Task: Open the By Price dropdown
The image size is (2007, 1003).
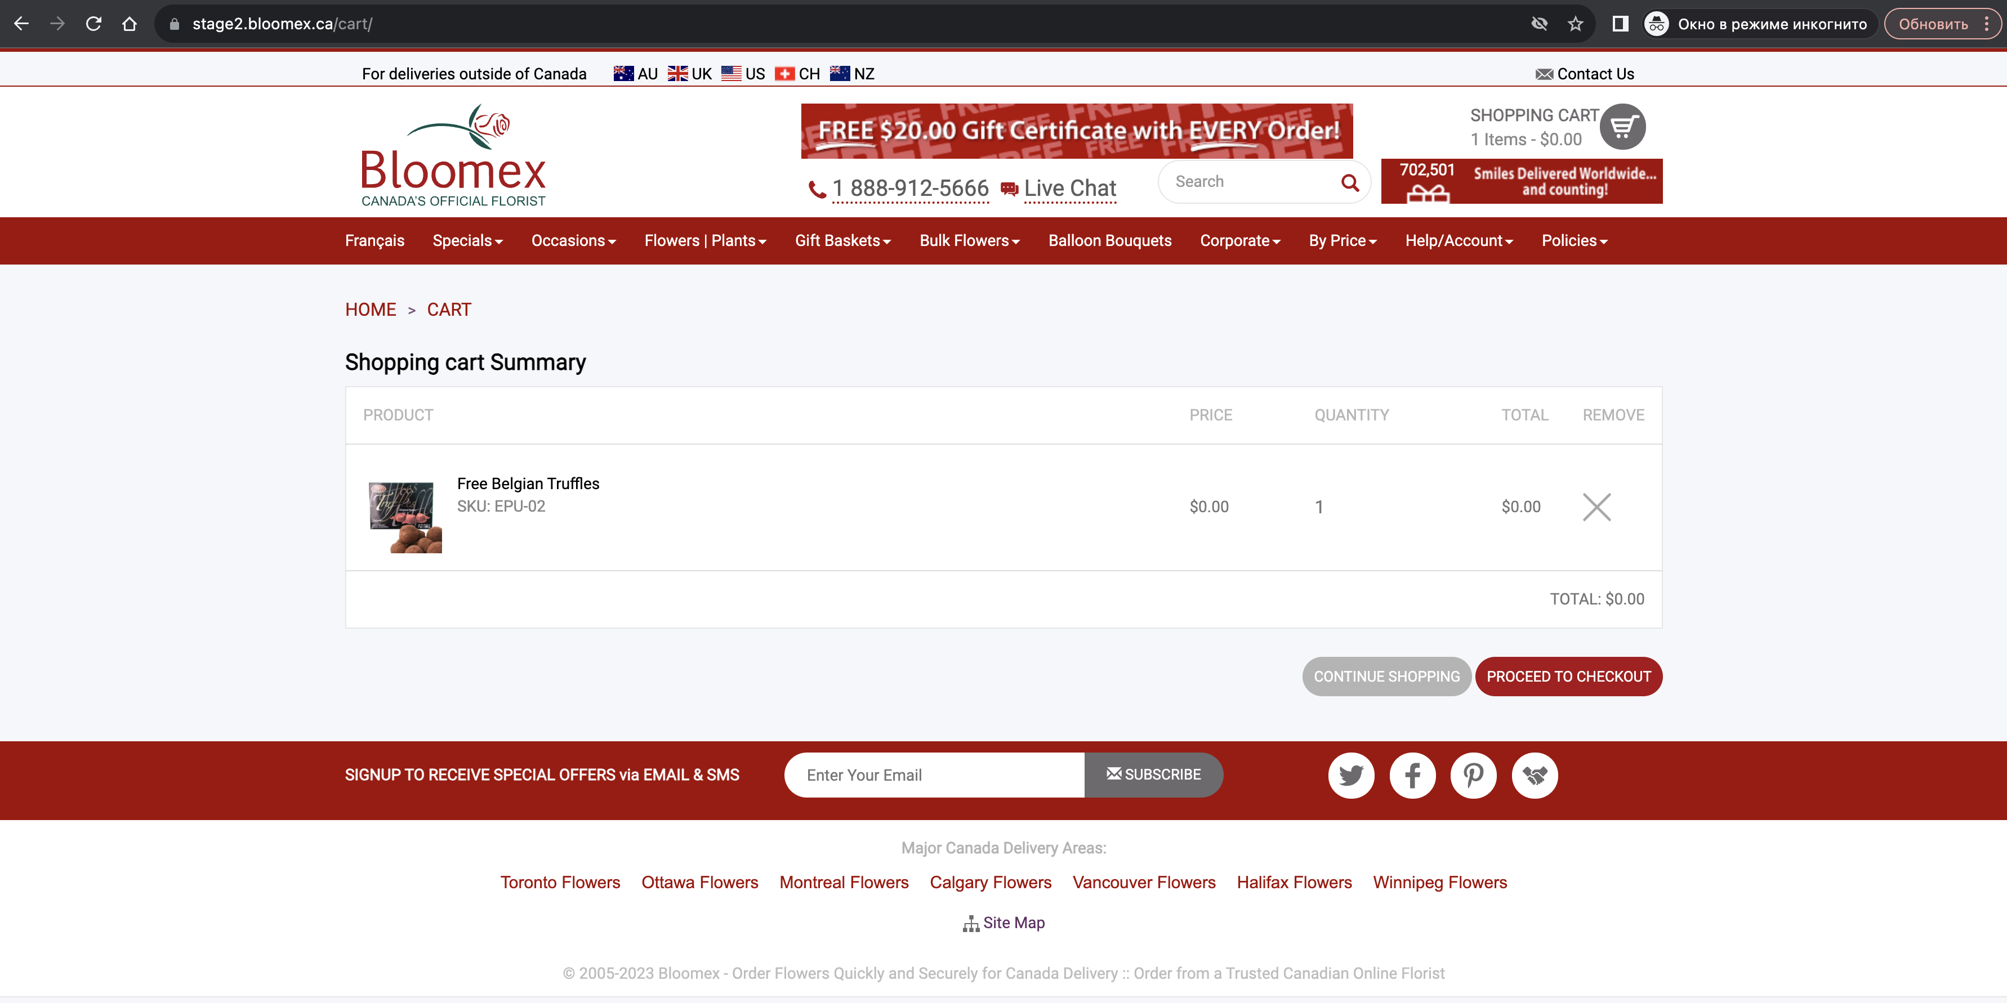Action: [x=1343, y=241]
